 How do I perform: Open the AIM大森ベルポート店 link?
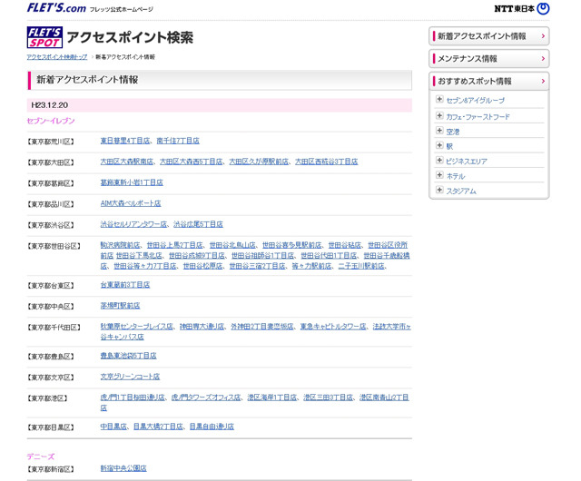131,203
